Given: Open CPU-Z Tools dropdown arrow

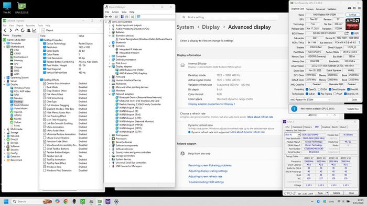Looking at the screenshot, I should pyautogui.click(x=327, y=193).
